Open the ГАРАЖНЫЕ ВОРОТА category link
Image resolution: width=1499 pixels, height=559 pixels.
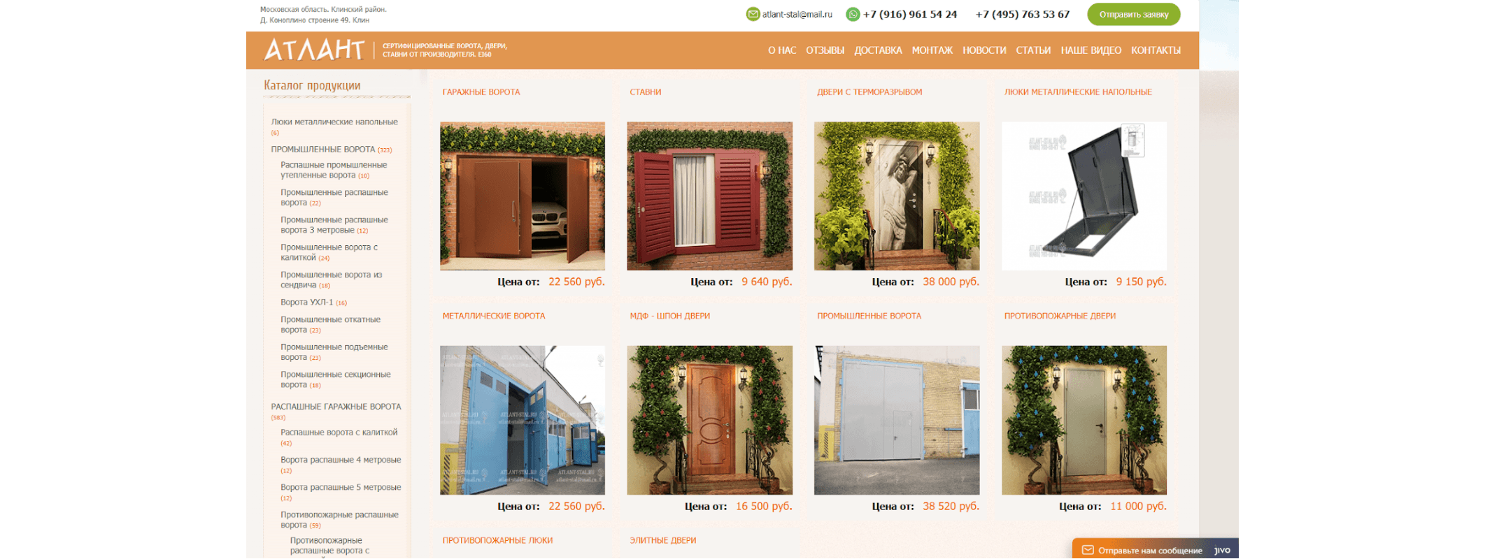coord(481,92)
